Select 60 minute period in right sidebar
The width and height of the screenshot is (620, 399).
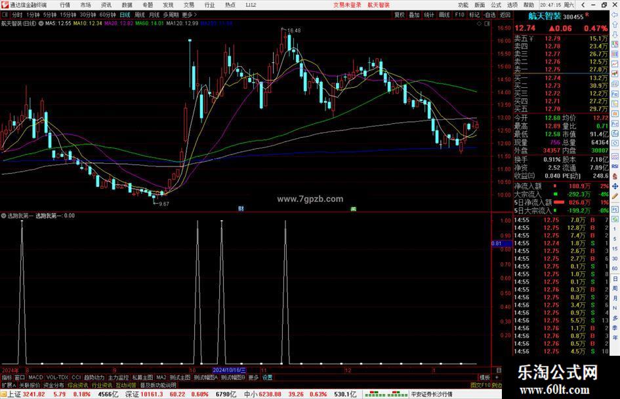tap(615, 268)
